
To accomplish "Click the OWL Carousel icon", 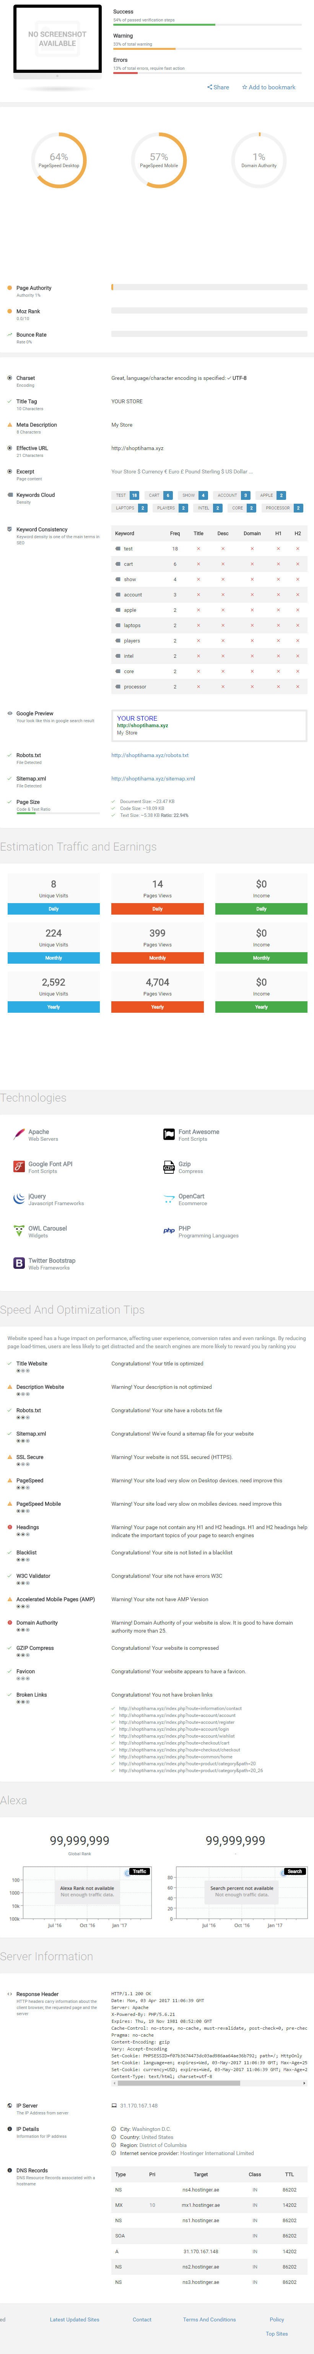I will click(x=19, y=1231).
